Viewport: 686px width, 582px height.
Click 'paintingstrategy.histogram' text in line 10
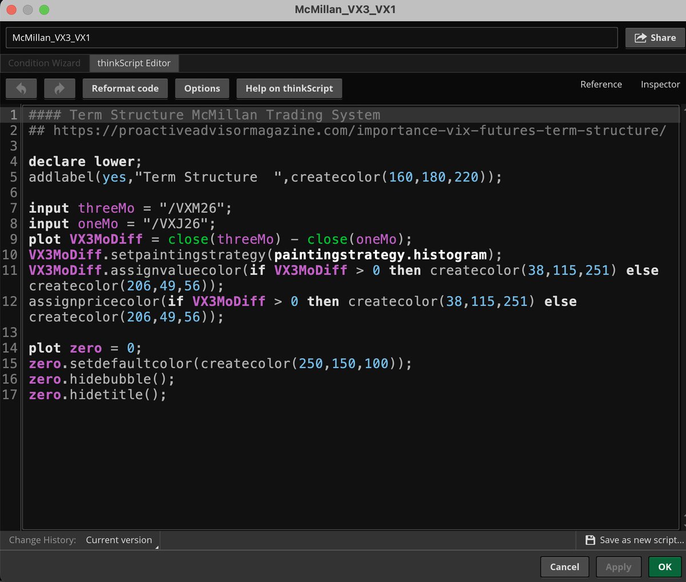(381, 255)
